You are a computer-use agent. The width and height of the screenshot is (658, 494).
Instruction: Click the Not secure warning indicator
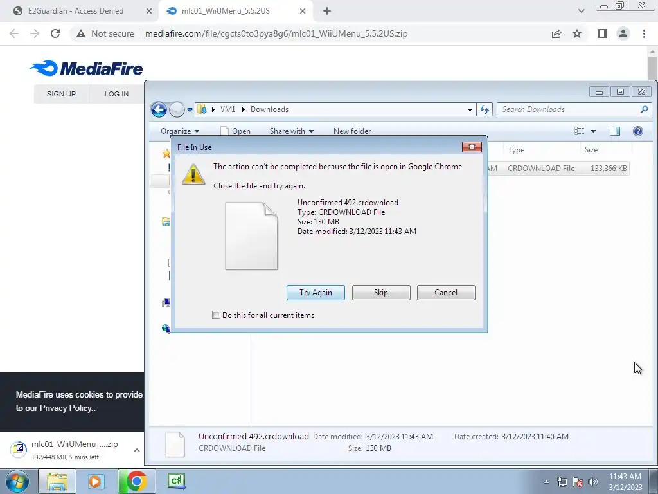click(105, 33)
